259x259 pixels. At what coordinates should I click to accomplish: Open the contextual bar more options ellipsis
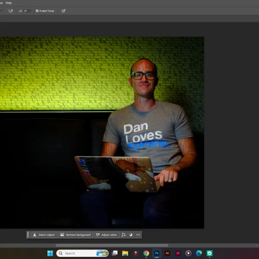[x=138, y=235]
